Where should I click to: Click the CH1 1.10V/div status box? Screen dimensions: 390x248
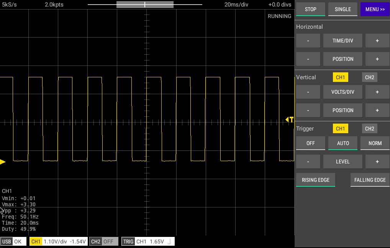[x=59, y=241]
